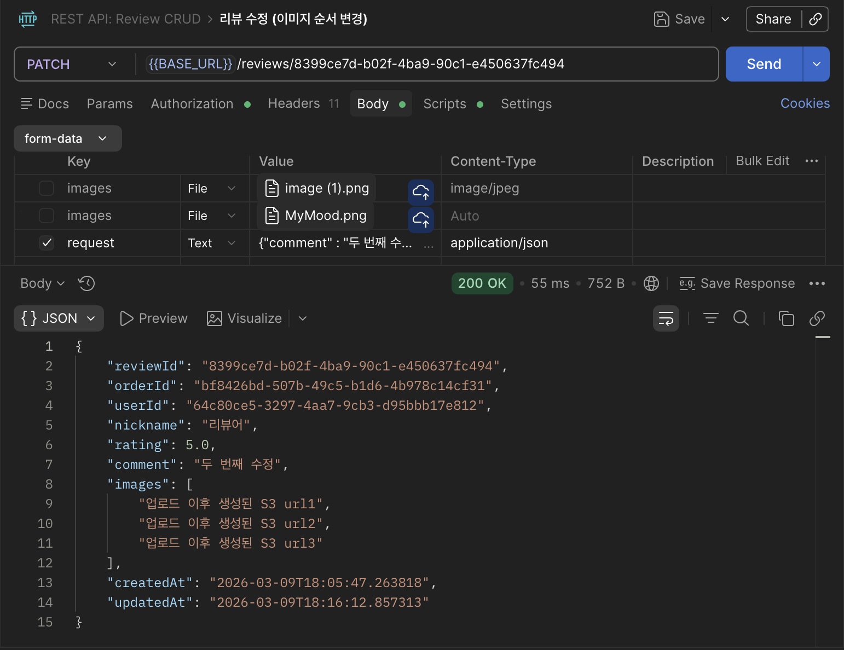Viewport: 844px width, 650px height.
Task: Switch to the Authorization tab
Action: [200, 104]
